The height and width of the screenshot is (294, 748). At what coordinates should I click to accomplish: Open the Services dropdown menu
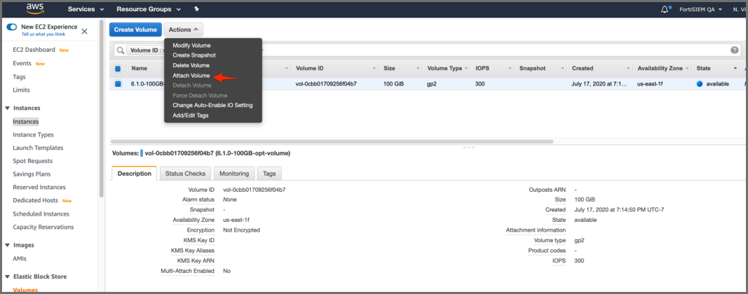(86, 9)
